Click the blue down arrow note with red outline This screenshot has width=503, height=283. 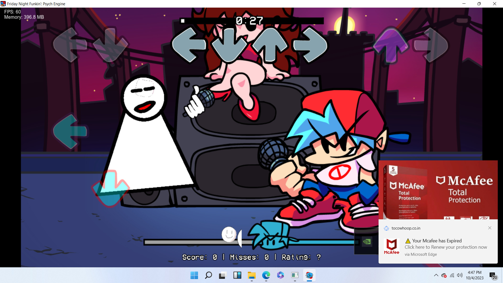110,188
